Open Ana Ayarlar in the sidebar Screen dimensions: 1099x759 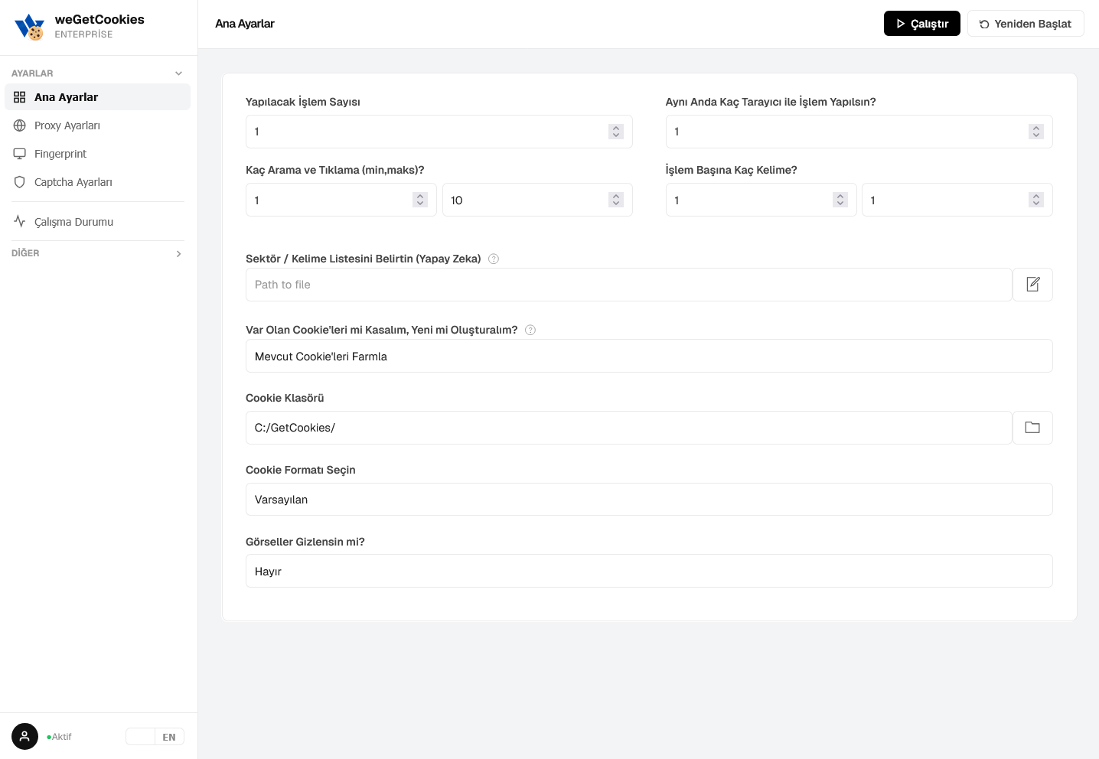point(97,97)
